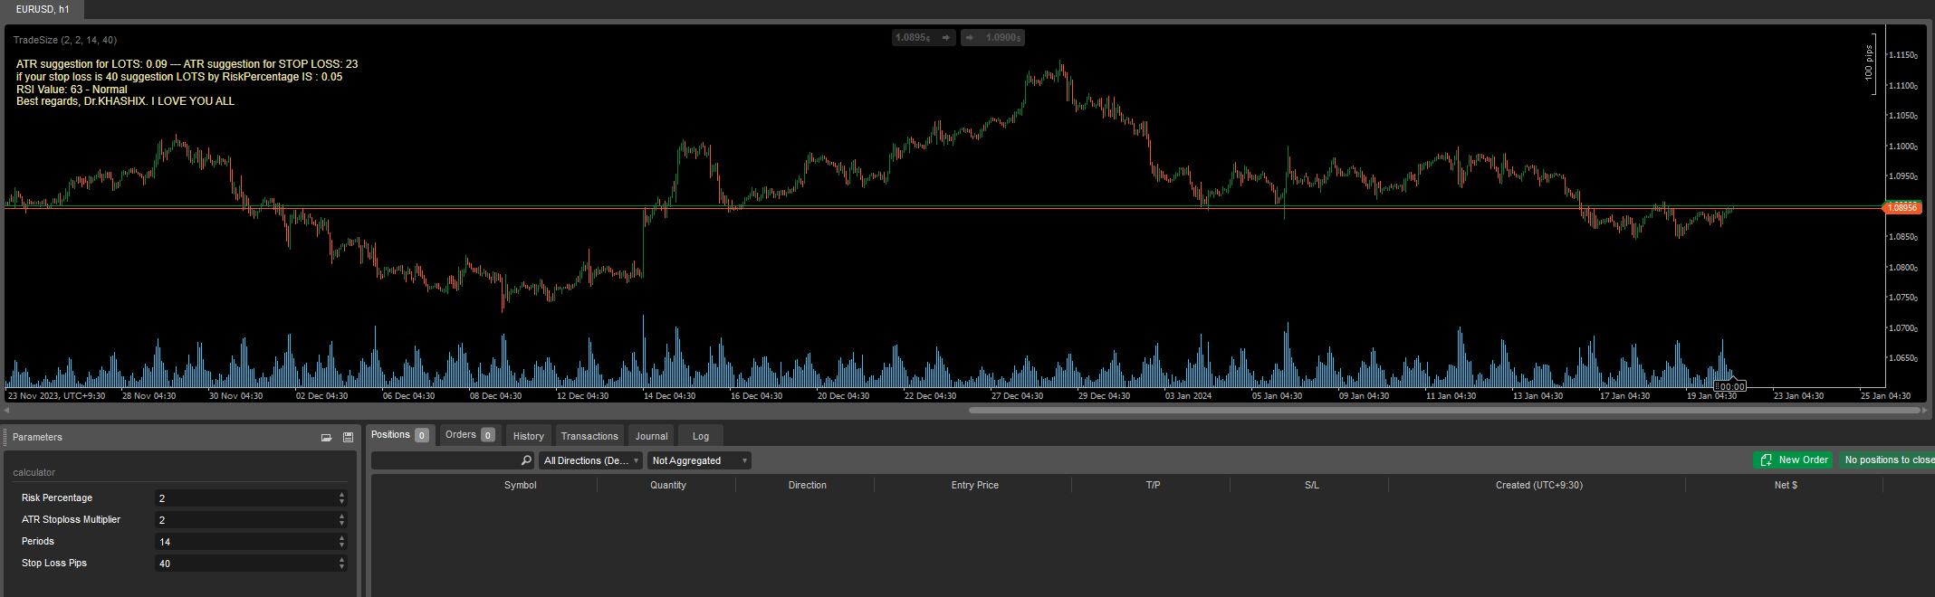Click the TradeSize (2, 2, 14, 40) indicator label
The width and height of the screenshot is (1935, 597).
pyautogui.click(x=64, y=40)
